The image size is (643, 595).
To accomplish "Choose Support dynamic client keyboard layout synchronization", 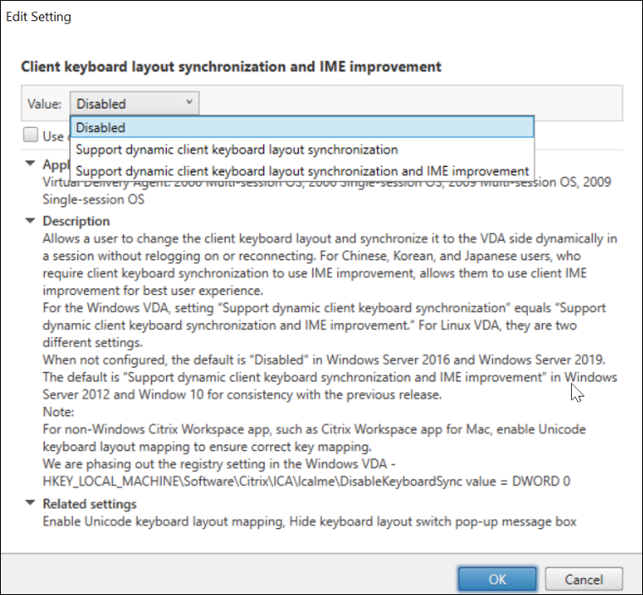I will click(236, 149).
